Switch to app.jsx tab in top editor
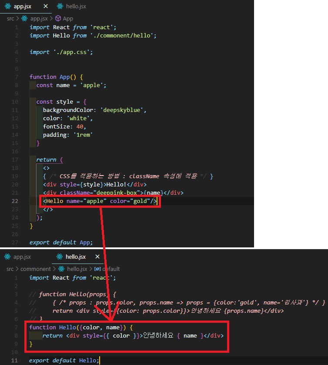Image resolution: width=328 pixels, height=365 pixels. (x=22, y=6)
